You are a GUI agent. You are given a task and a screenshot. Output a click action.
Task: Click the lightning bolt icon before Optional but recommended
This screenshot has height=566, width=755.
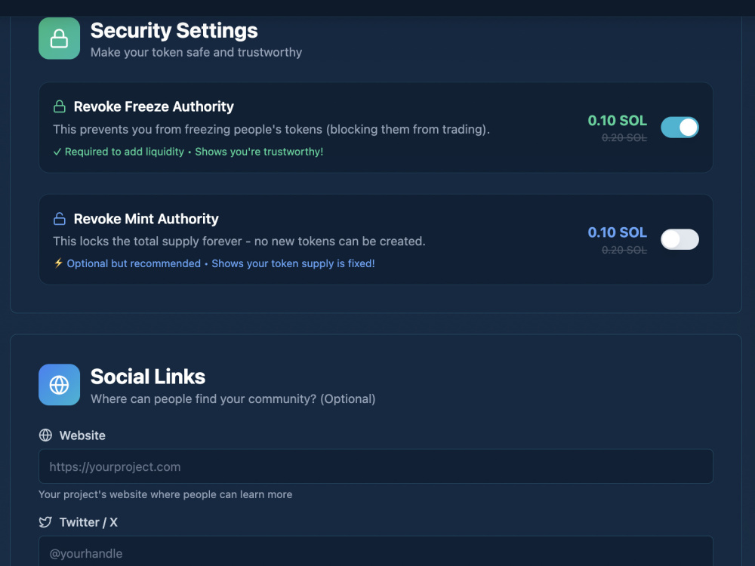[58, 263]
